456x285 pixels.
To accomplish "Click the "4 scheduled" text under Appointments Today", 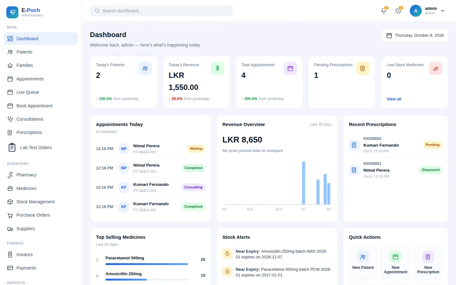I will click(106, 132).
